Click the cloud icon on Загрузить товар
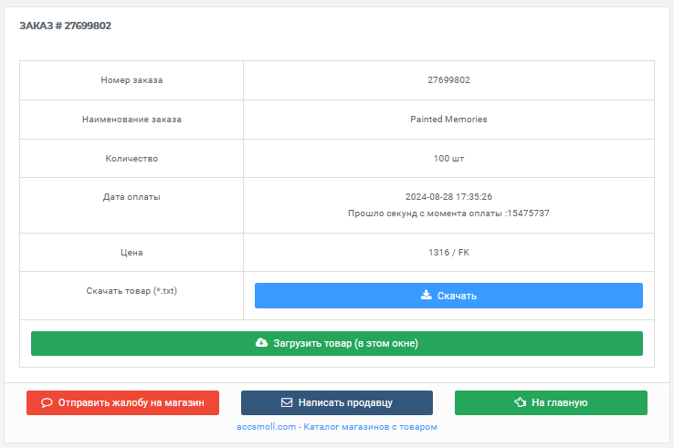This screenshot has width=674, height=448. (261, 343)
